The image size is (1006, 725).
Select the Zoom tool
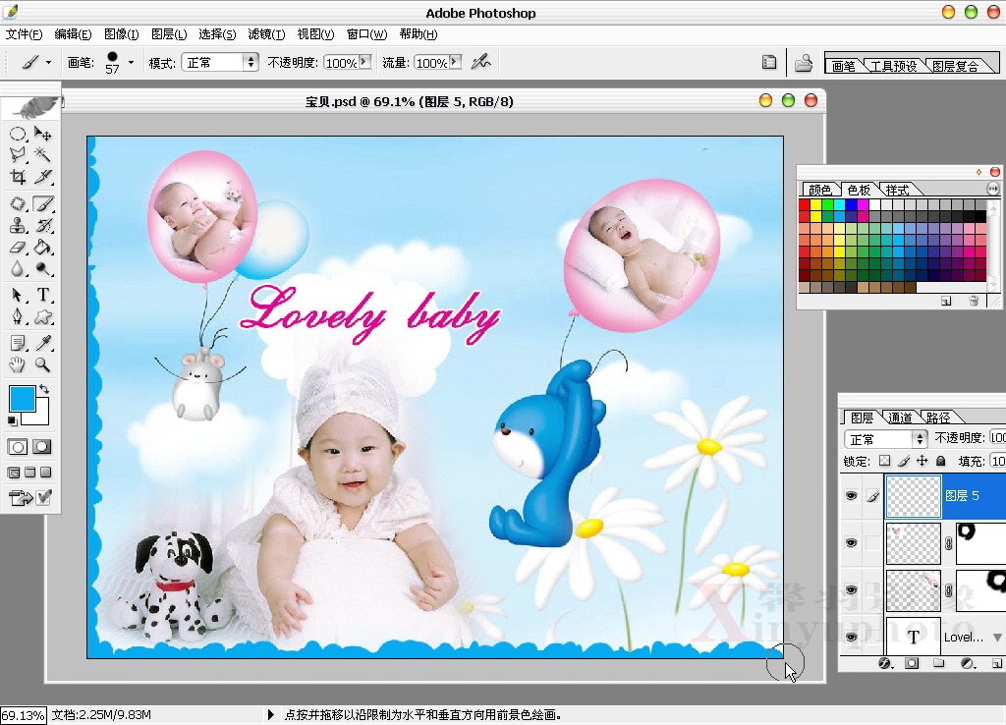pyautogui.click(x=42, y=365)
